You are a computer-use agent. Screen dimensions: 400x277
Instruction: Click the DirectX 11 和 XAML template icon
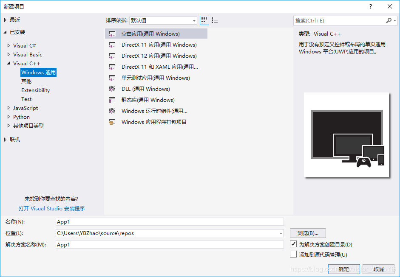(x=112, y=67)
